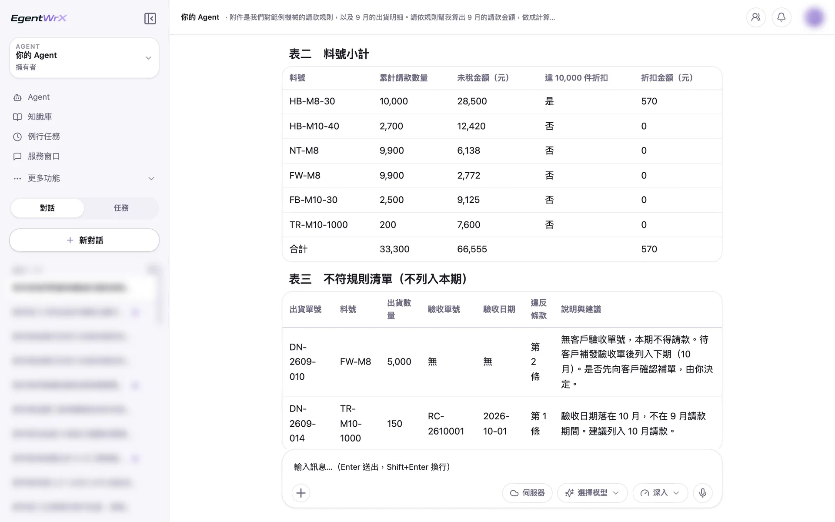Image resolution: width=835 pixels, height=522 pixels.
Task: Click the 66,555 total amount
Action: coord(472,249)
